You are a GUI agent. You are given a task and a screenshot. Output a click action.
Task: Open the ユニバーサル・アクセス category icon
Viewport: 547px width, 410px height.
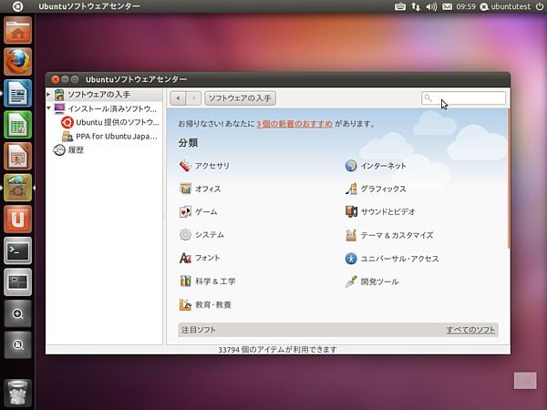click(351, 259)
